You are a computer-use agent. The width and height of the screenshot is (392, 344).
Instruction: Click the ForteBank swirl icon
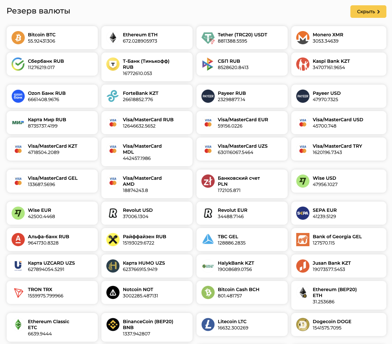pyautogui.click(x=113, y=96)
